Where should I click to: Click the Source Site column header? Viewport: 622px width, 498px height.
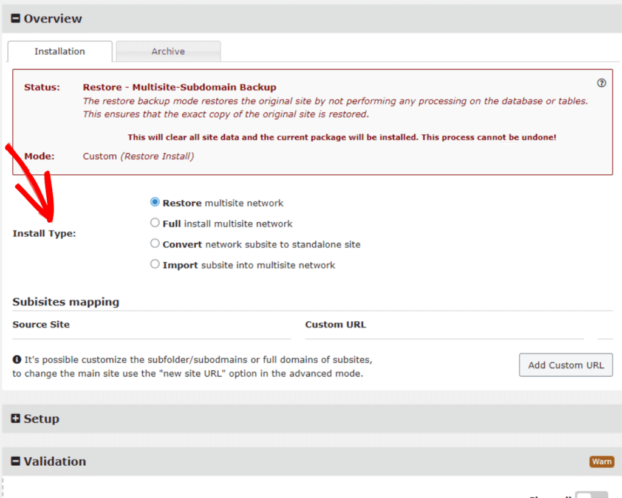(41, 324)
